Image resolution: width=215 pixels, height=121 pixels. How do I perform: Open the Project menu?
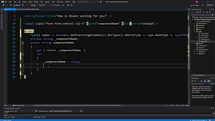coord(25,2)
